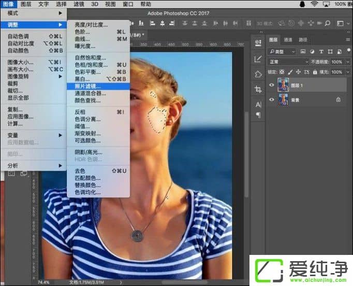353x286 pixels.
Task: Open the blend mode 正常 dropdown
Action: coord(288,62)
